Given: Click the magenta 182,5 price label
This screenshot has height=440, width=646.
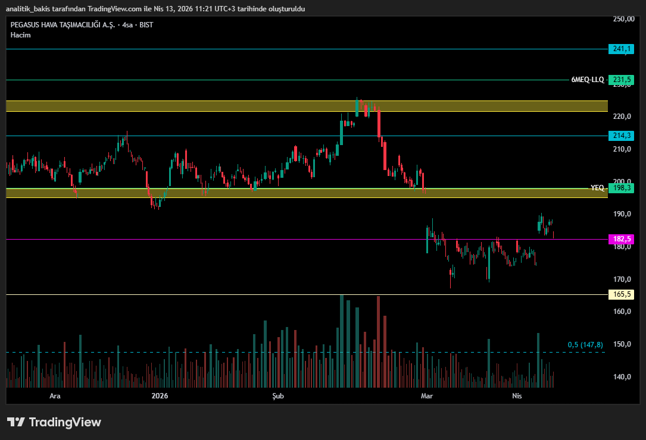Looking at the screenshot, I should 621,239.
